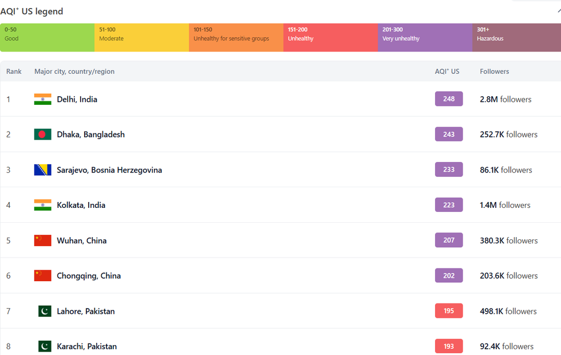Click the Followers column header
The width and height of the screenshot is (561, 355).
[x=495, y=72]
